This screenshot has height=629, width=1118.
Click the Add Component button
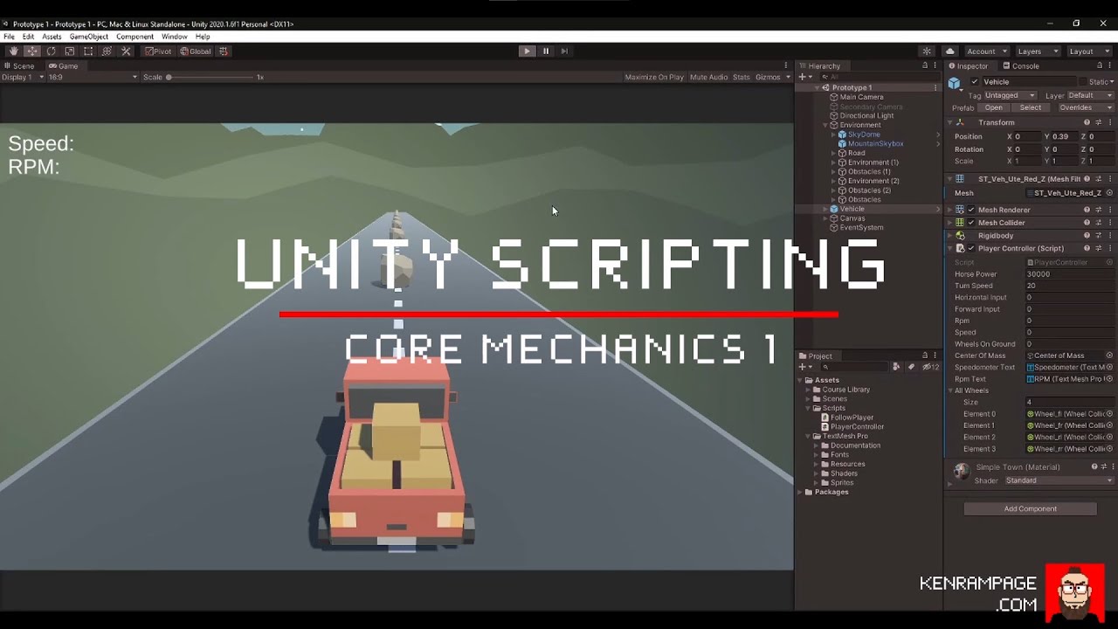[1031, 508]
